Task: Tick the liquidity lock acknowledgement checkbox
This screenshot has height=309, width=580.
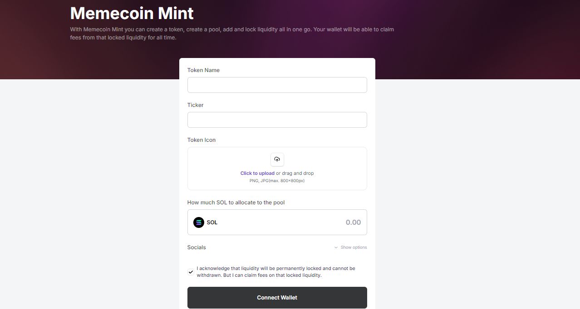Action: tap(191, 272)
